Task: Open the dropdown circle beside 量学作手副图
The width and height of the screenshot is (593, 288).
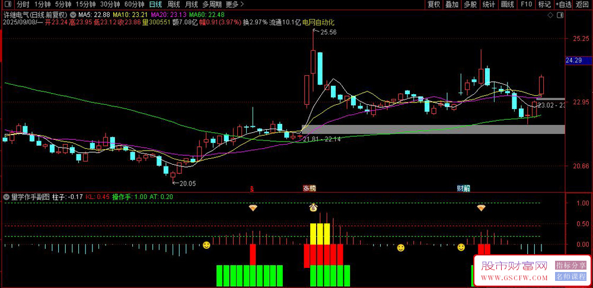Action: click(x=7, y=197)
